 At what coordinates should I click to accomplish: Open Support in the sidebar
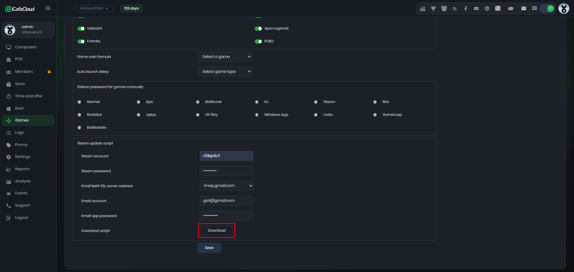(28, 205)
